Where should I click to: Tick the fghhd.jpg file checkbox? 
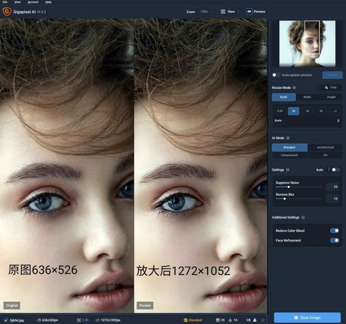(6, 320)
